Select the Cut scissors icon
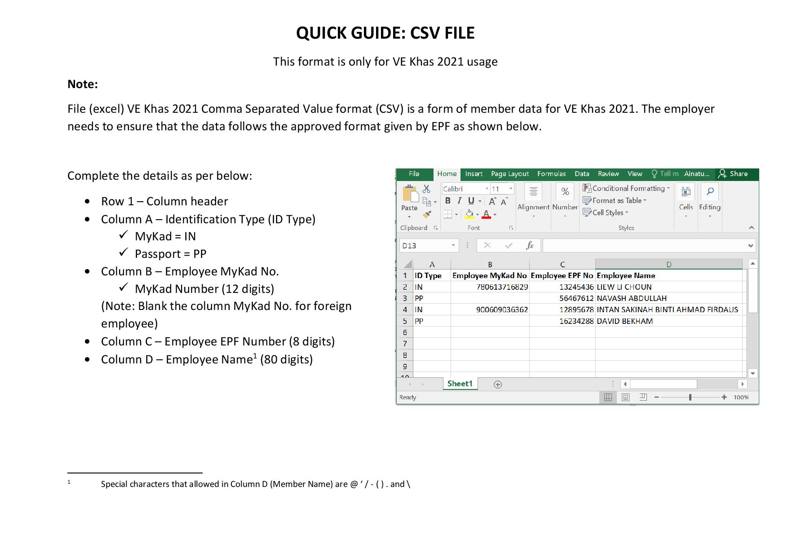Image resolution: width=788 pixels, height=557 pixels. point(426,189)
